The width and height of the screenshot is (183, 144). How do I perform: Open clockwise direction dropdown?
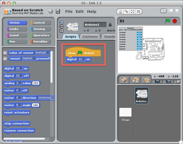[x=46, y=98]
